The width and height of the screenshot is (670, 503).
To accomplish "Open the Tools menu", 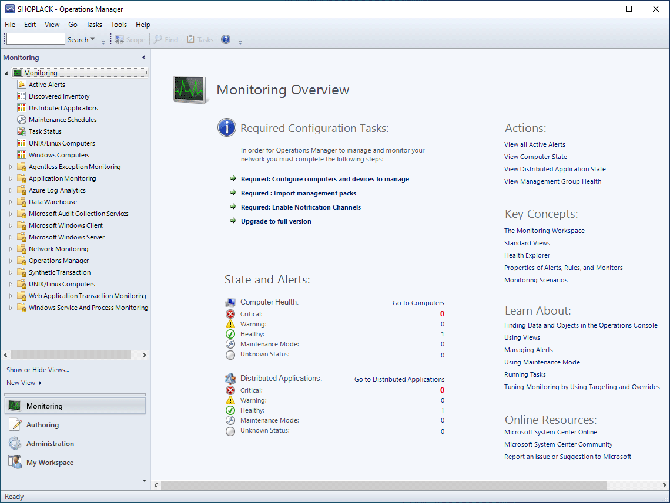I will pos(119,25).
